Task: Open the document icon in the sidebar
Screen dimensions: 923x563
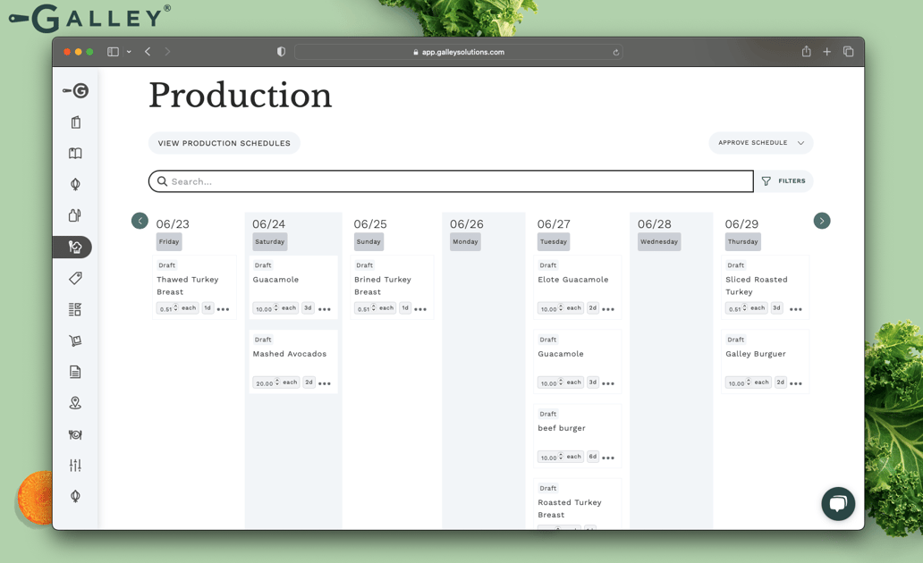Action: 75,372
